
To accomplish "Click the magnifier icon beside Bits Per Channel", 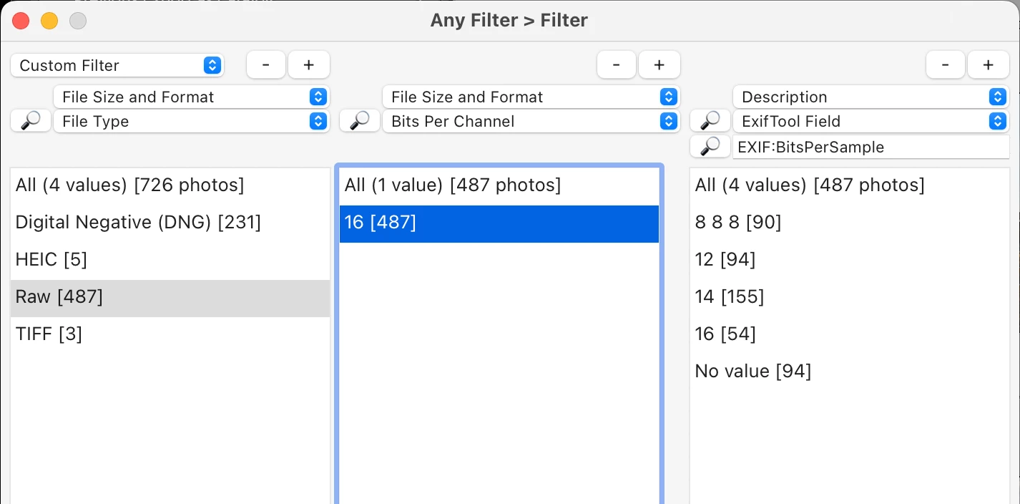I will (x=359, y=121).
